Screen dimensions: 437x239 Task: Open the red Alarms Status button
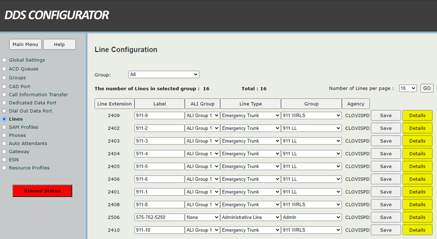click(x=42, y=190)
